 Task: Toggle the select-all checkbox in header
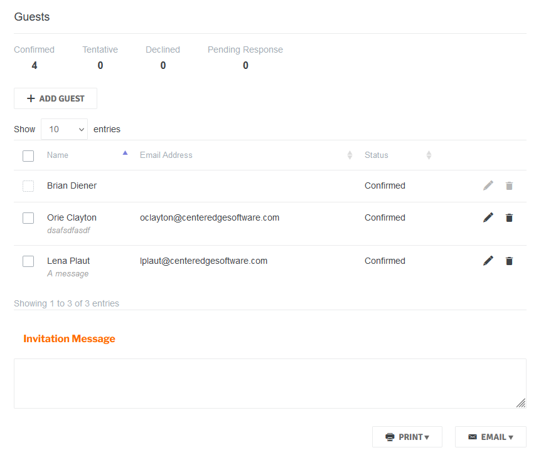(28, 156)
